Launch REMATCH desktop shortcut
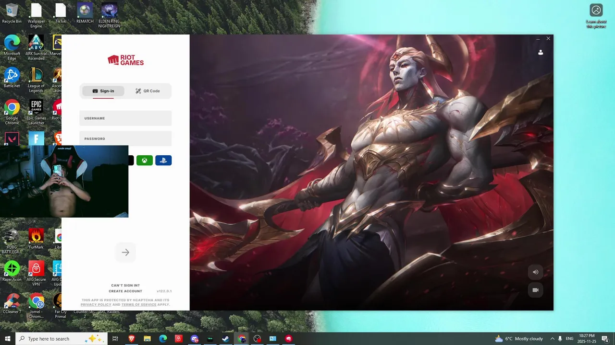 click(x=85, y=13)
